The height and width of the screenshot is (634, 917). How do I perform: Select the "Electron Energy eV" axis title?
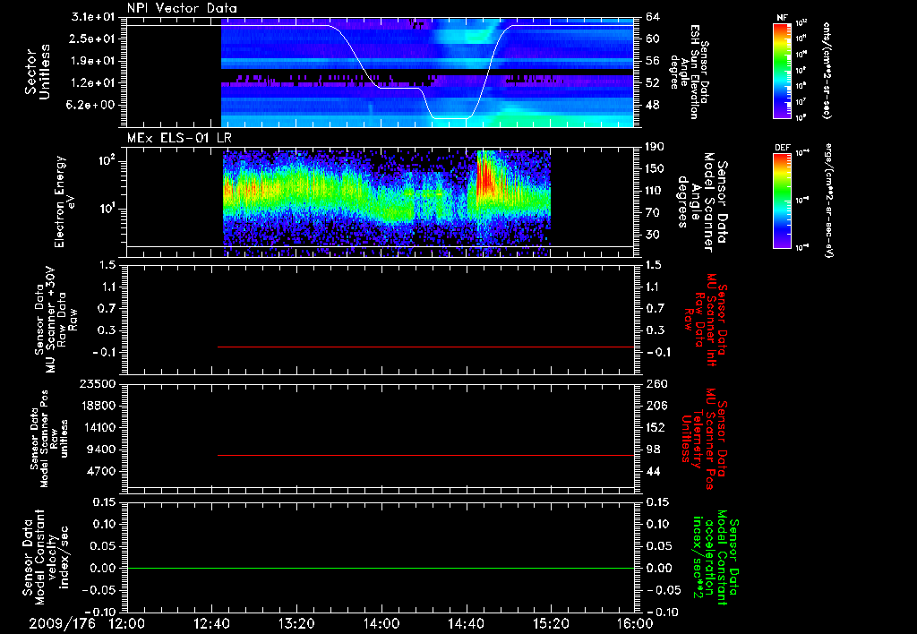(64, 201)
